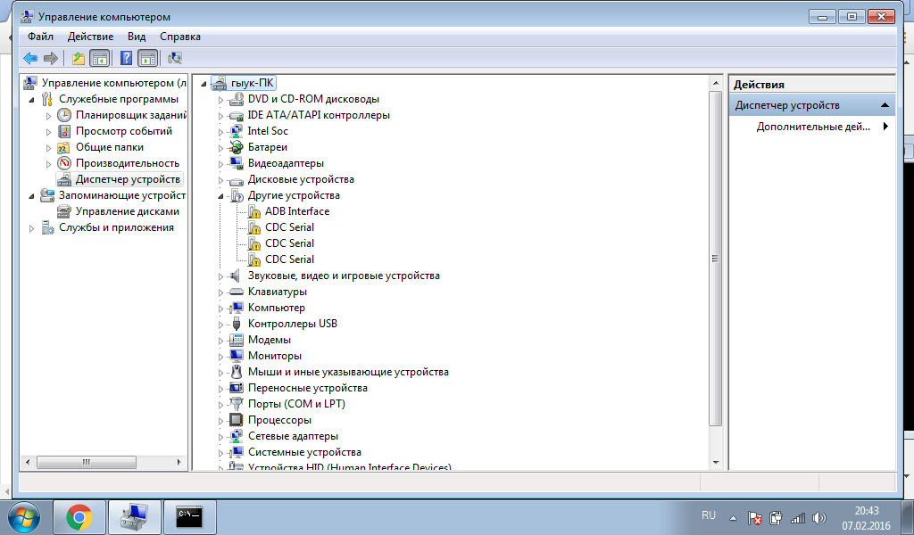Expand the Сетевые адаптеры node

click(221, 437)
